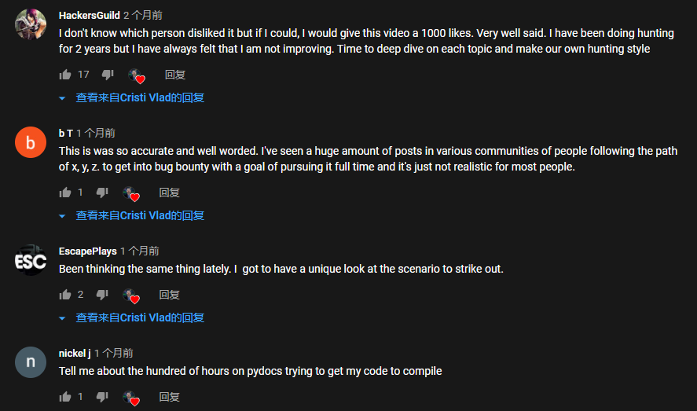Open EscapePlays channel via username
This screenshot has width=697, height=411.
(87, 251)
